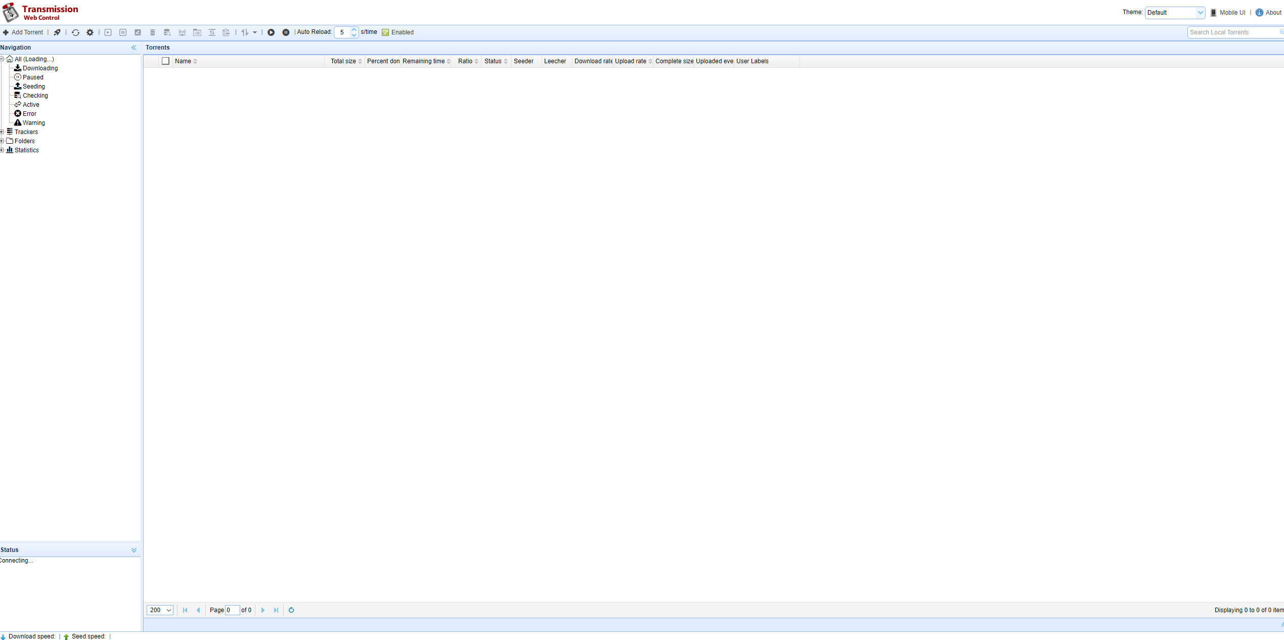Select Error in navigation tree
The height and width of the screenshot is (640, 1284).
click(29, 114)
